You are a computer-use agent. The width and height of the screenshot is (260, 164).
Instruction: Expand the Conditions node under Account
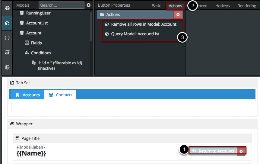pyautogui.click(x=41, y=53)
